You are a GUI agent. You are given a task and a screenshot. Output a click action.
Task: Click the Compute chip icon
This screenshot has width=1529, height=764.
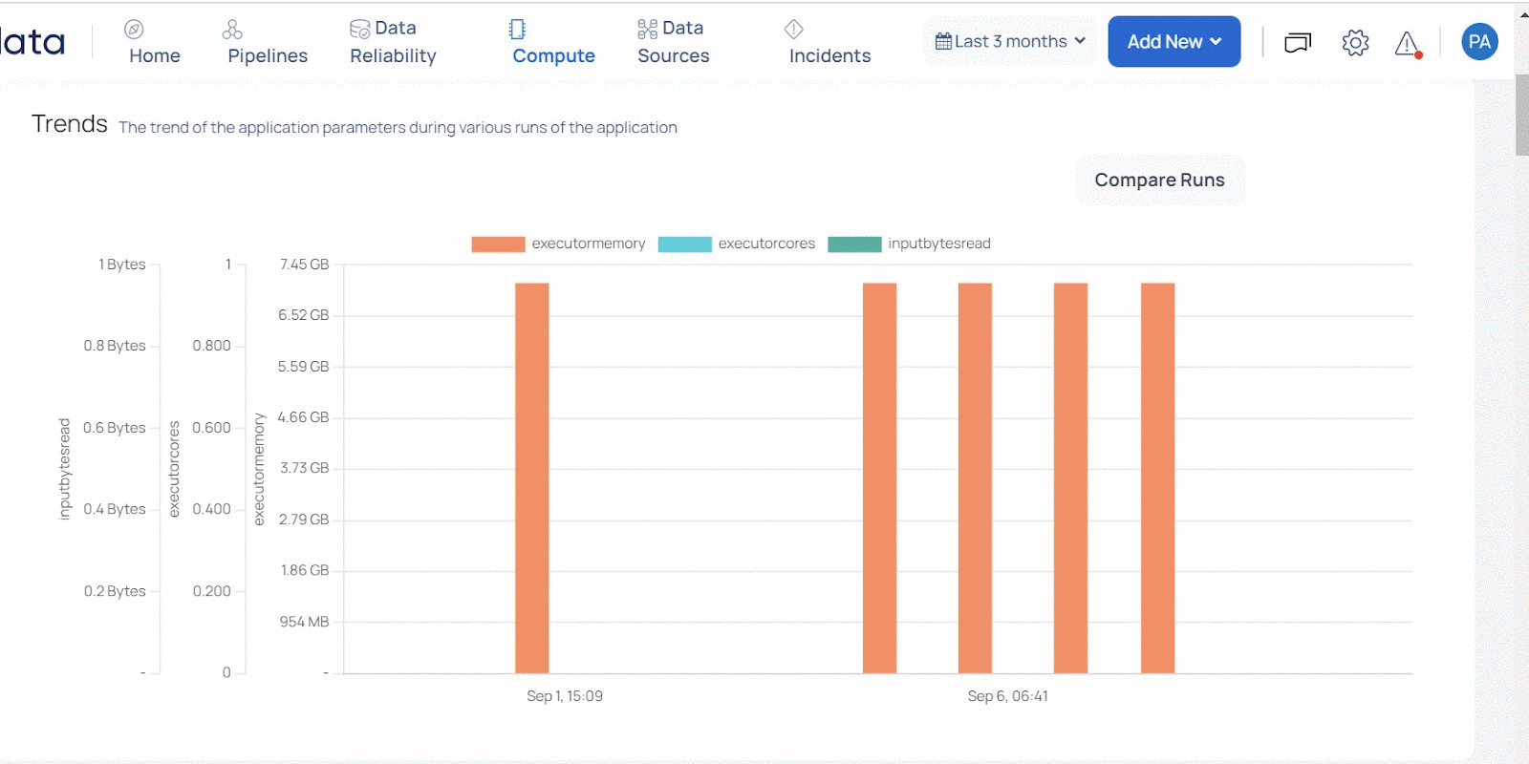tap(517, 30)
